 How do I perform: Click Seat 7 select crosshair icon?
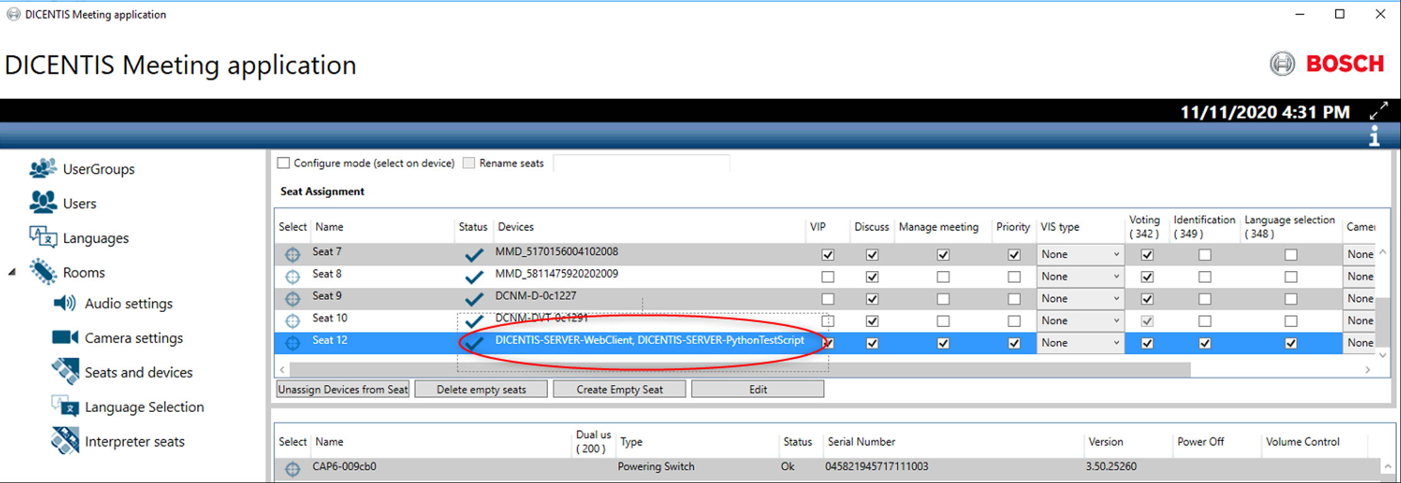(293, 255)
